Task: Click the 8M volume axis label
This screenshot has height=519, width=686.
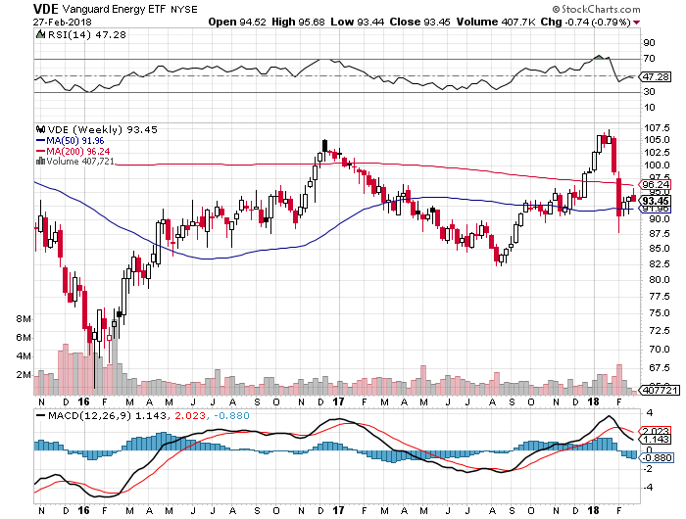Action: [x=24, y=319]
